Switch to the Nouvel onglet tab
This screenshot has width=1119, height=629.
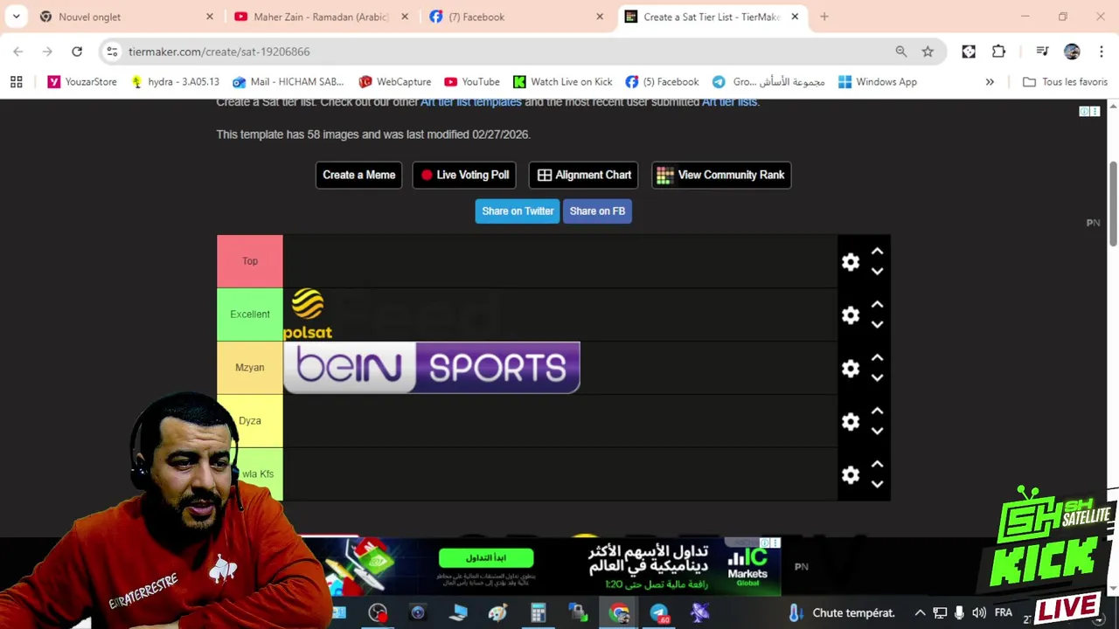127,17
